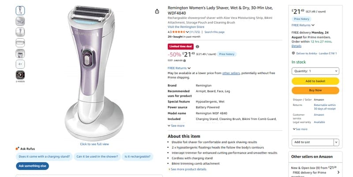Click the Ask something else button
This screenshot has height=177, width=353.
[32, 166]
